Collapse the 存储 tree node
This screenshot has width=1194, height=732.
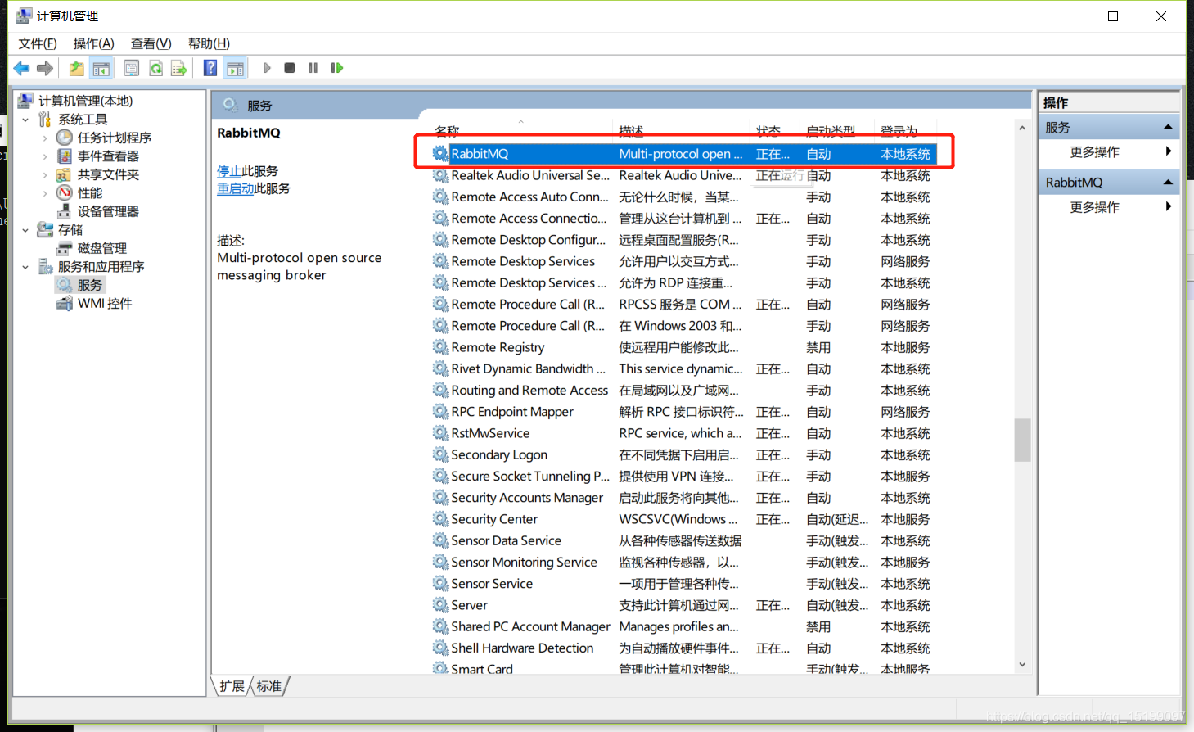tap(25, 230)
